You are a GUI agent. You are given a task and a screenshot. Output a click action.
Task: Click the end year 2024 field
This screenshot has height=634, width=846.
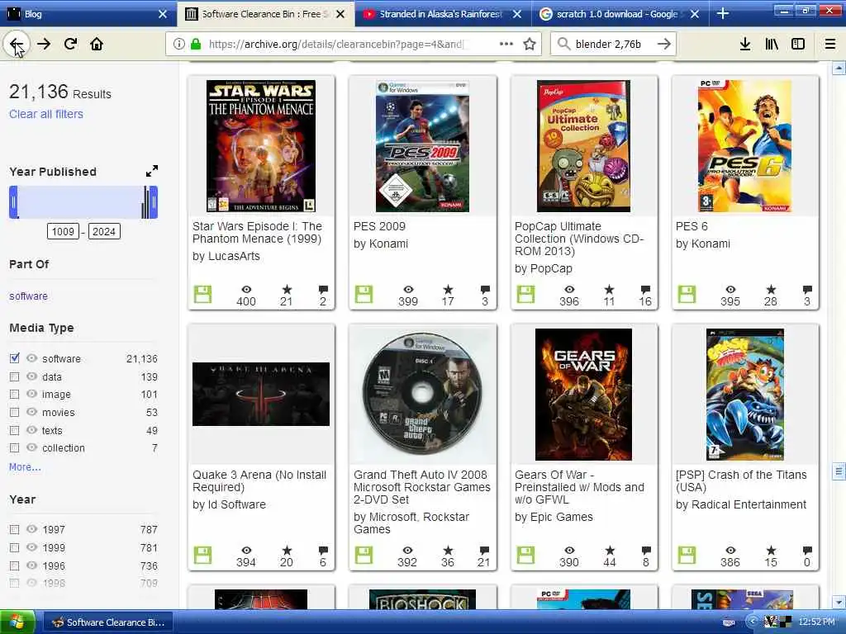103,231
